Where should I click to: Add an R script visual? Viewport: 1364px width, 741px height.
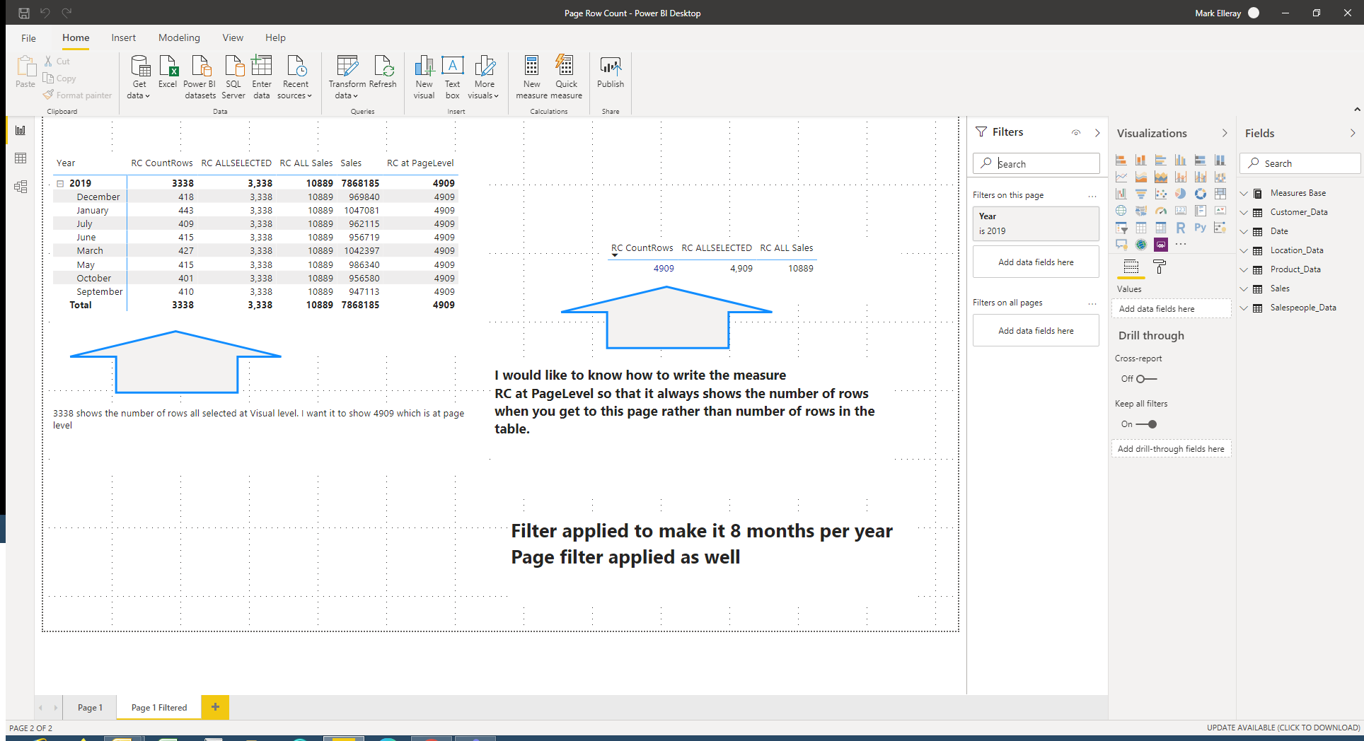[x=1180, y=228]
